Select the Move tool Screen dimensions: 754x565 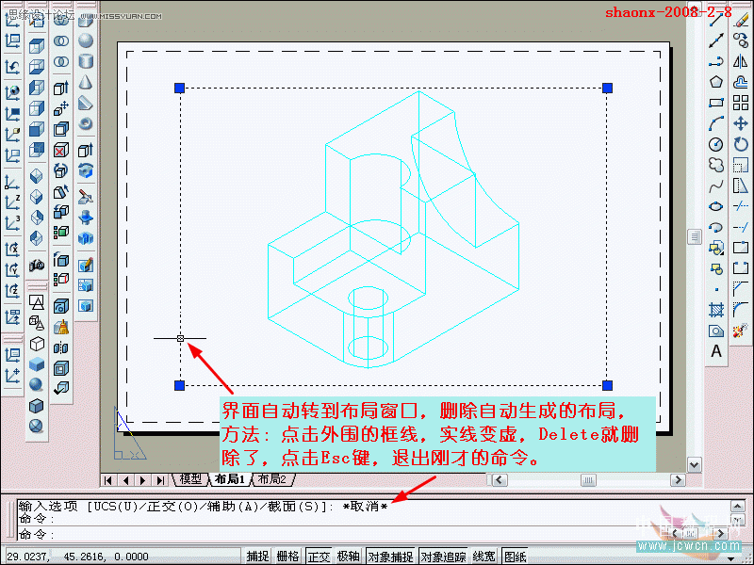pyautogui.click(x=741, y=123)
